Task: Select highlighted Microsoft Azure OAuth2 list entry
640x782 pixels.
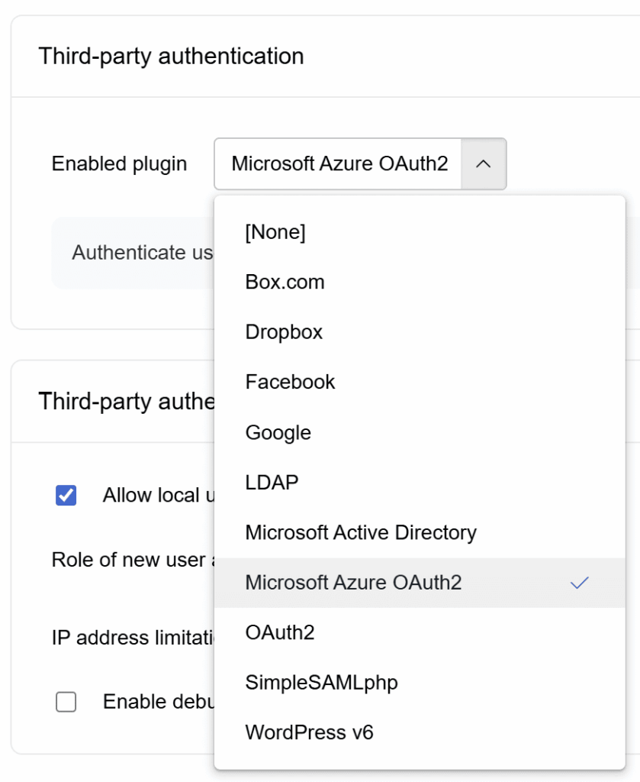Action: (353, 583)
